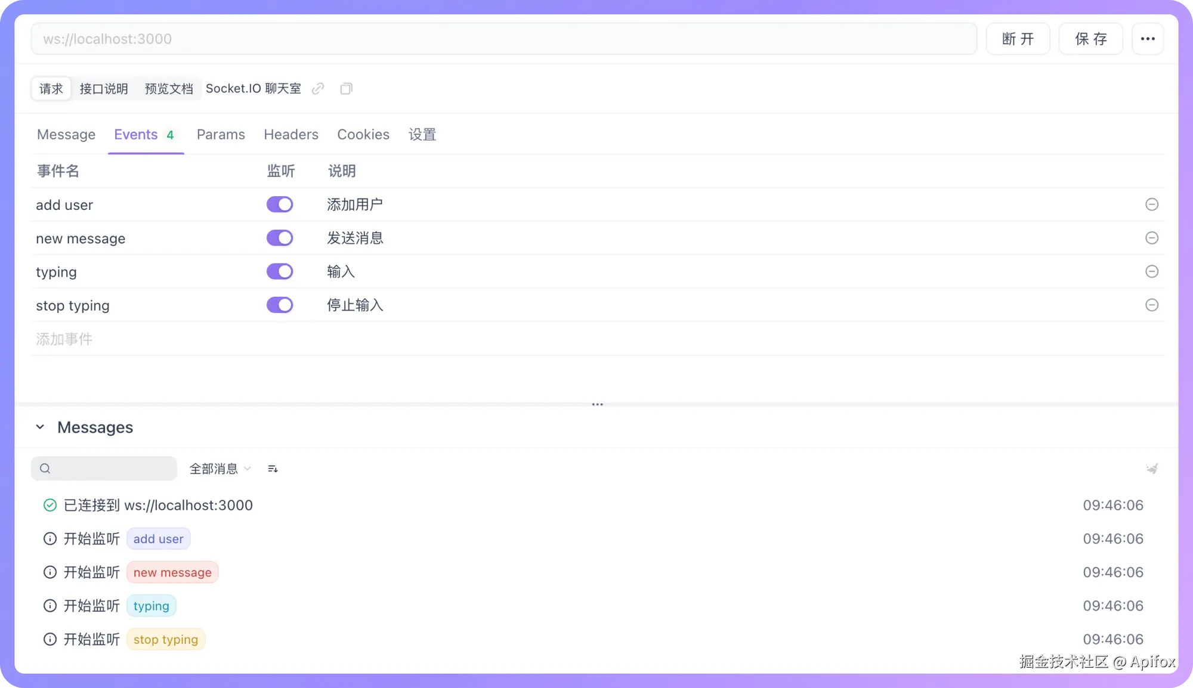Click the 保存 save button

[1090, 38]
